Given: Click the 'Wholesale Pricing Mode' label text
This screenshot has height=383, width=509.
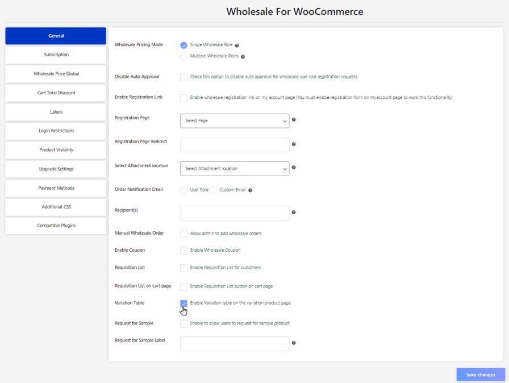Looking at the screenshot, I should tap(139, 45).
